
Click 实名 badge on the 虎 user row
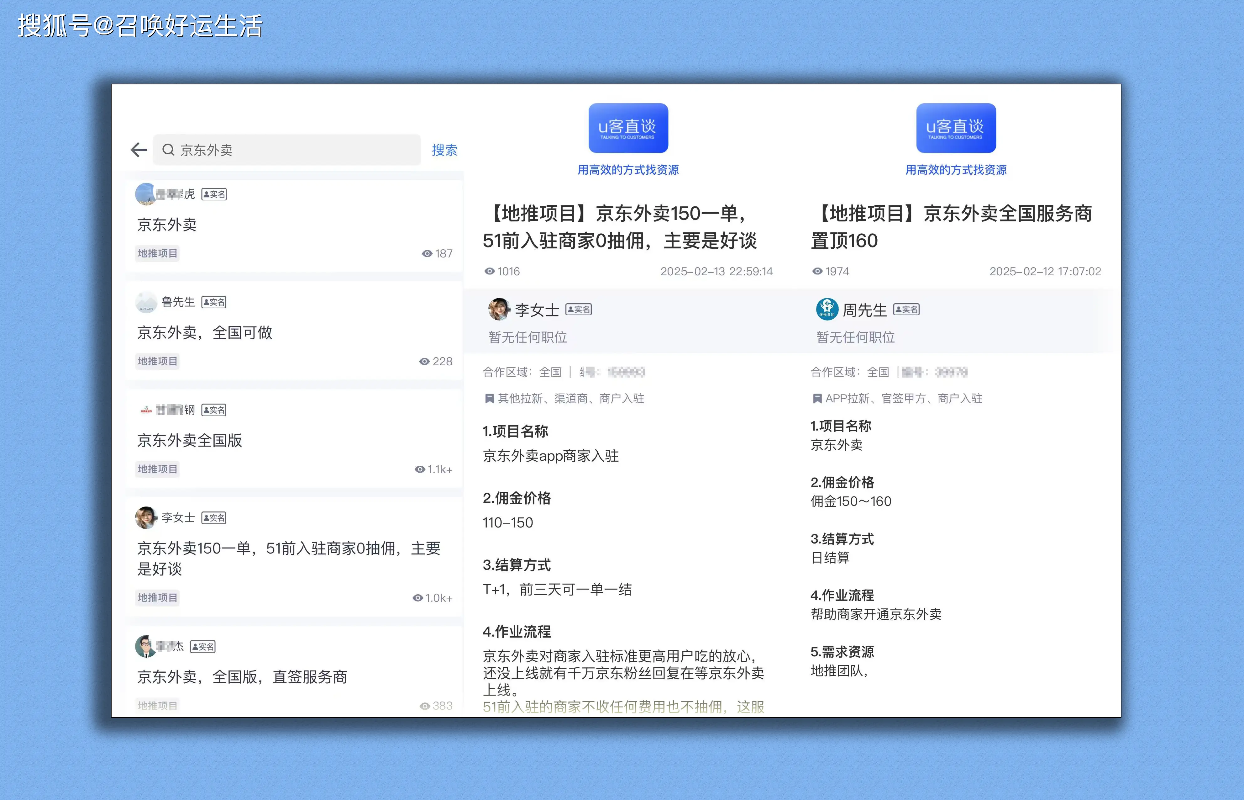[214, 194]
